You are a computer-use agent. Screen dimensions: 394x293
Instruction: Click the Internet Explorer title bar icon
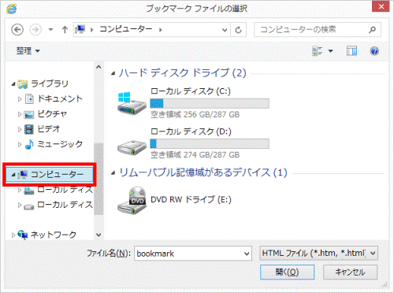pyautogui.click(x=12, y=9)
